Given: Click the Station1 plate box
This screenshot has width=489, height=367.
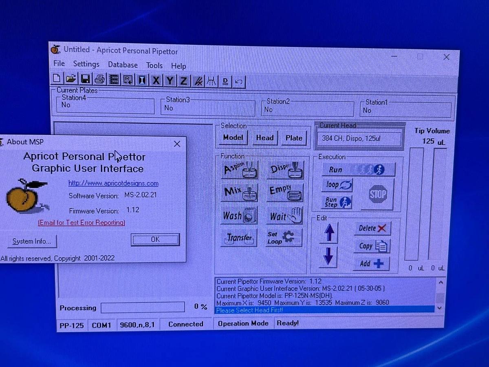Looking at the screenshot, I should click(x=406, y=109).
